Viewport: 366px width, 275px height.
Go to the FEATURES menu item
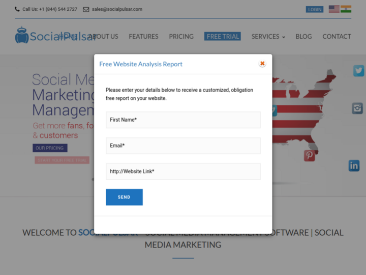143,37
